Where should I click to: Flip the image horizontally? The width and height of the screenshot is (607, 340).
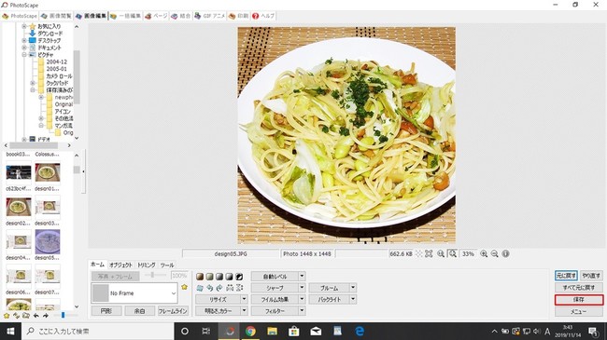230,288
